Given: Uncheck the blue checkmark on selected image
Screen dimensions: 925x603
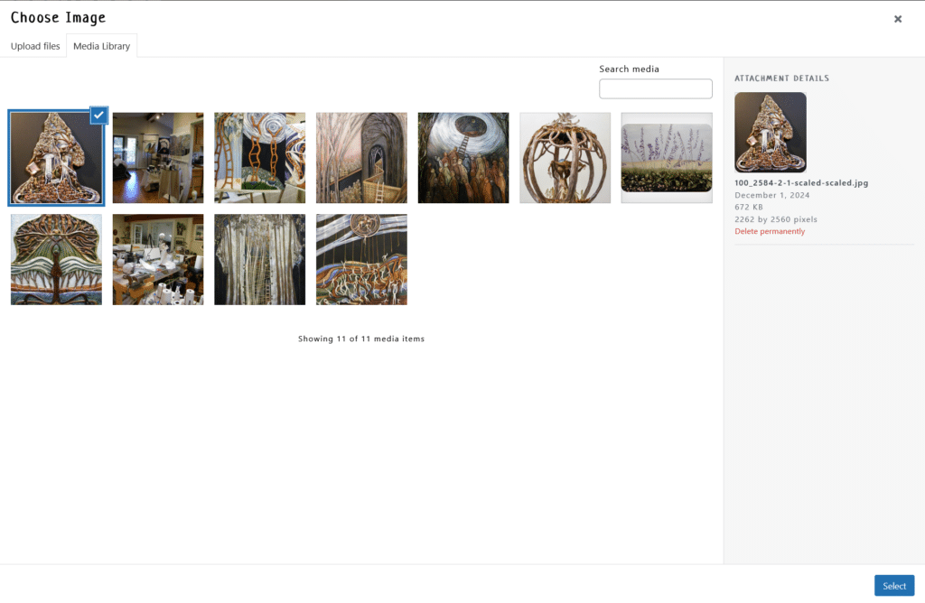Looking at the screenshot, I should click(x=98, y=116).
